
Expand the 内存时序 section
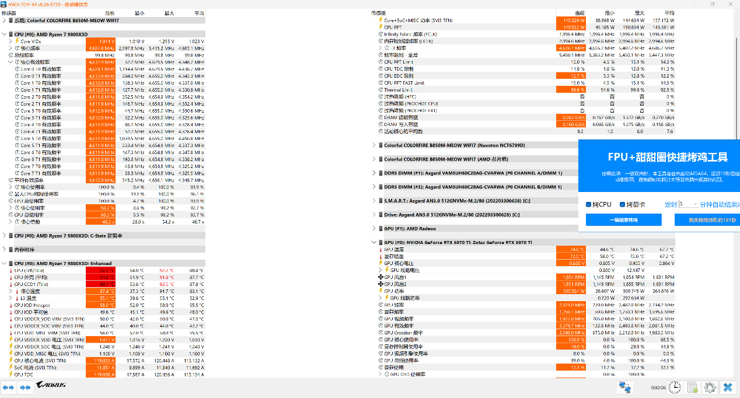click(x=4, y=250)
